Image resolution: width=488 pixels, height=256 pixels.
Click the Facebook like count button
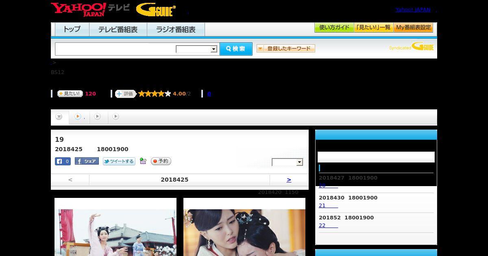pos(63,161)
